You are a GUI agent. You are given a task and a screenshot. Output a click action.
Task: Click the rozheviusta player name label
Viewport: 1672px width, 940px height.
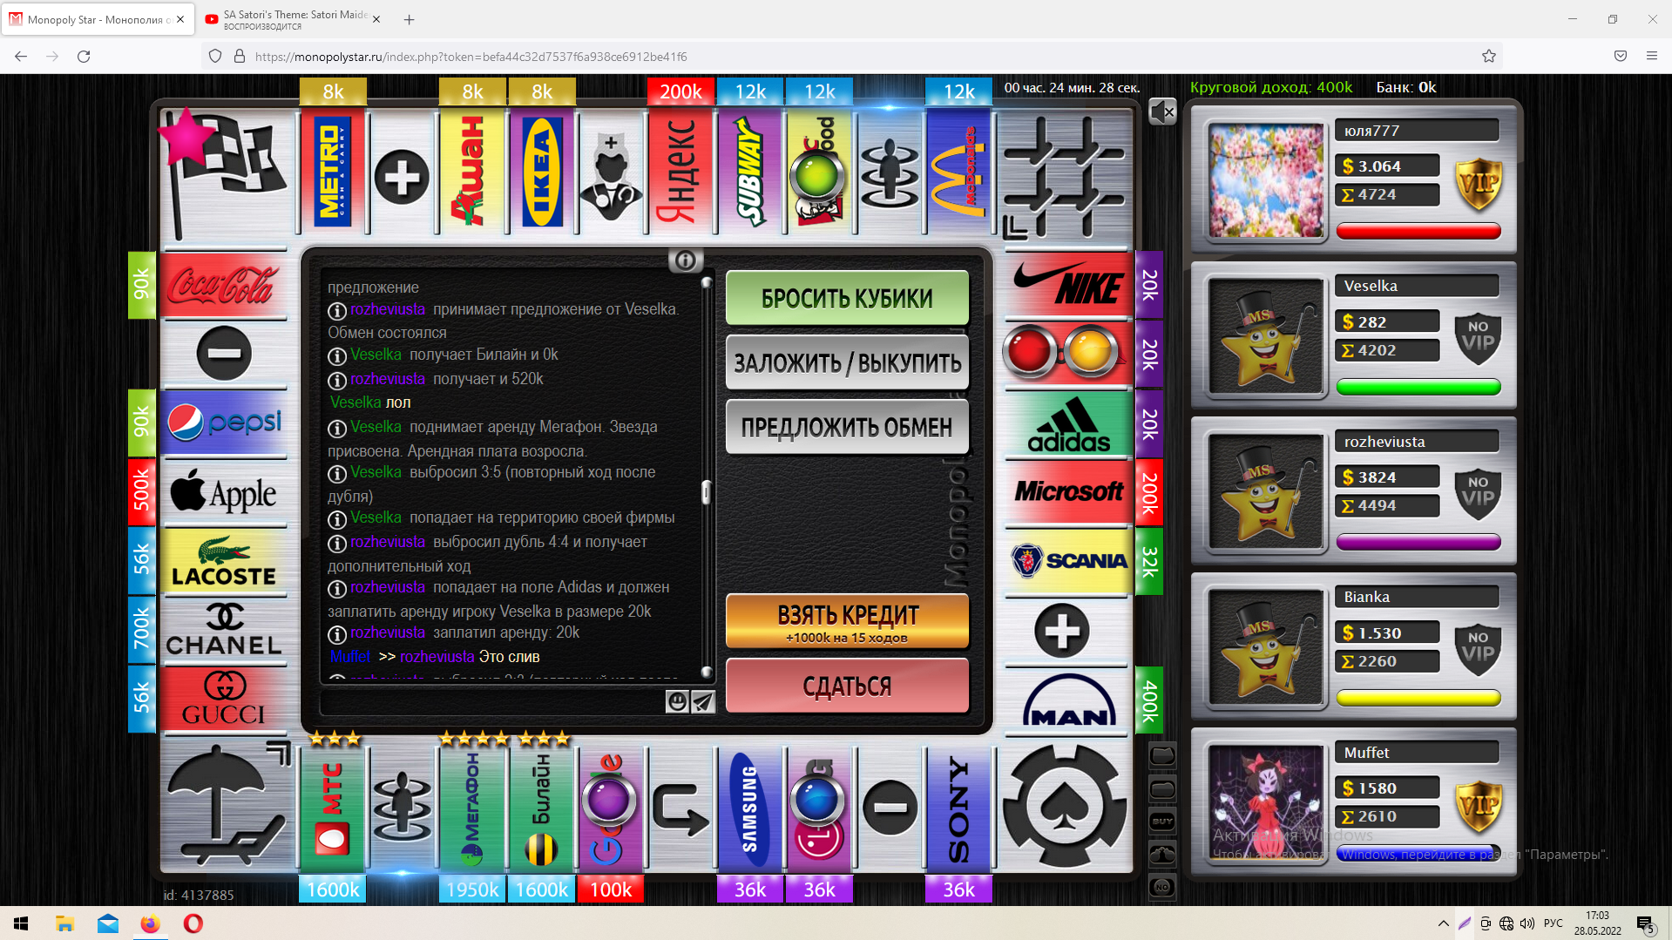click(1417, 442)
